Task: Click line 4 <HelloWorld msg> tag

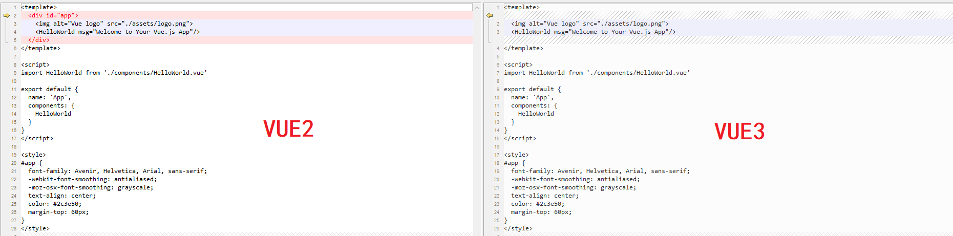Action: pos(118,32)
